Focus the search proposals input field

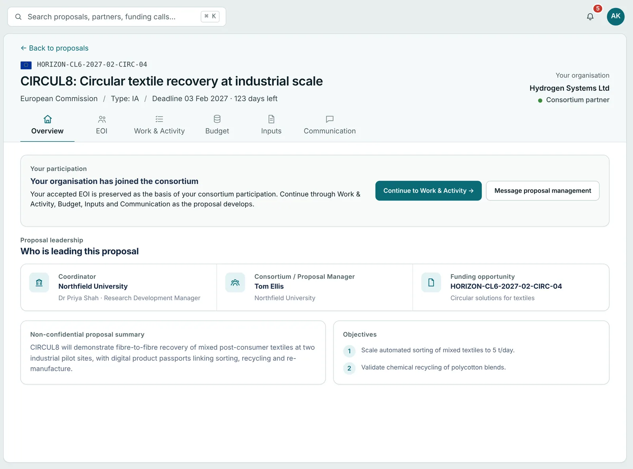pos(117,17)
